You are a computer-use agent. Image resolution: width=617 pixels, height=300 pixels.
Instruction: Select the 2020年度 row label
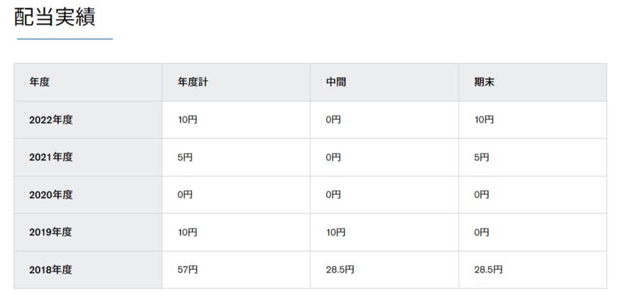click(51, 194)
